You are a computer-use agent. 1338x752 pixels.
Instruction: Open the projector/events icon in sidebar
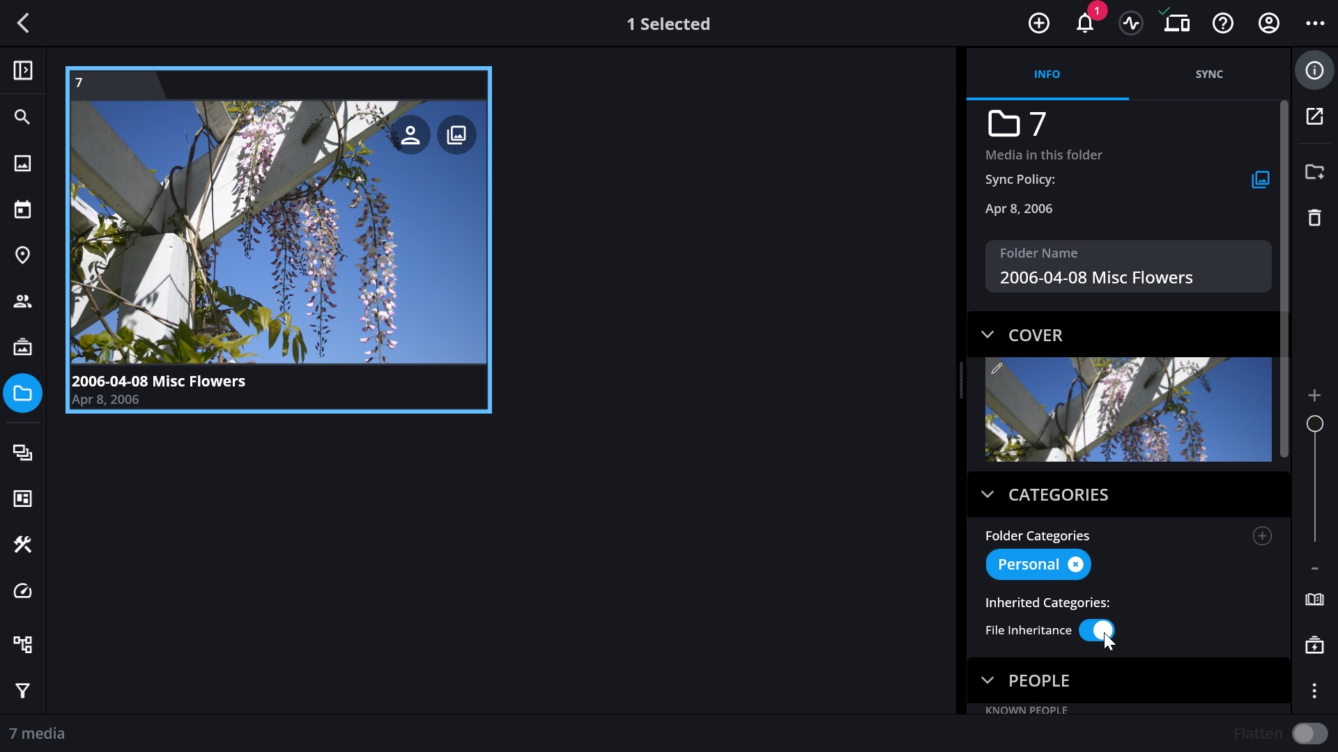(x=23, y=347)
